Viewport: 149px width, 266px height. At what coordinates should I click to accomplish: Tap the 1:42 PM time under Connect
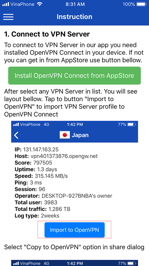click(75, 125)
